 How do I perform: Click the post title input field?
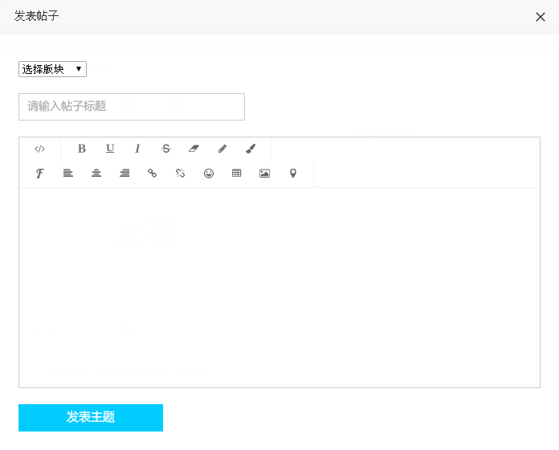(132, 107)
